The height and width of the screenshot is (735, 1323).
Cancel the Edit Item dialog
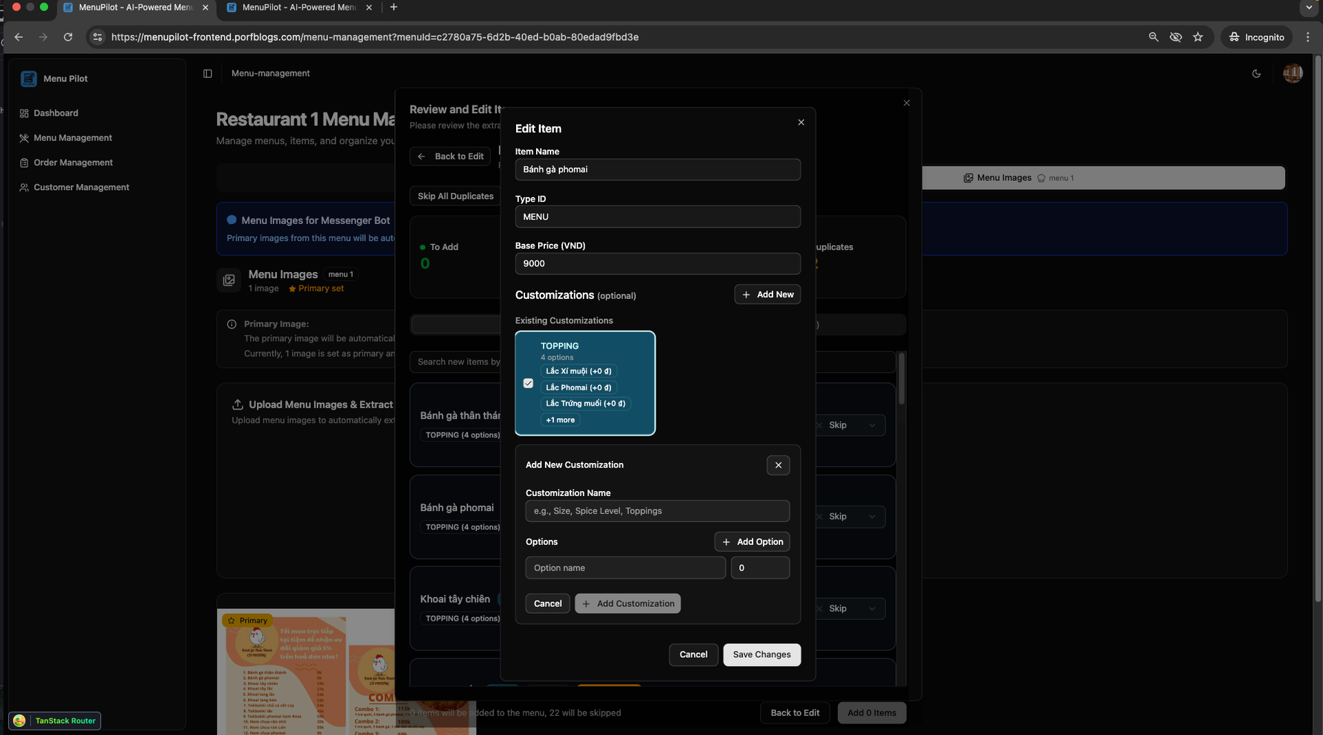click(693, 654)
